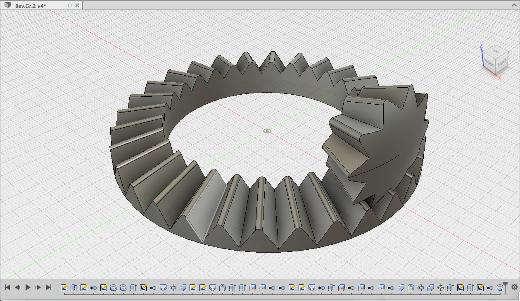Click the green status circle on document tab
This screenshot has width=520, height=301.
click(x=69, y=5)
